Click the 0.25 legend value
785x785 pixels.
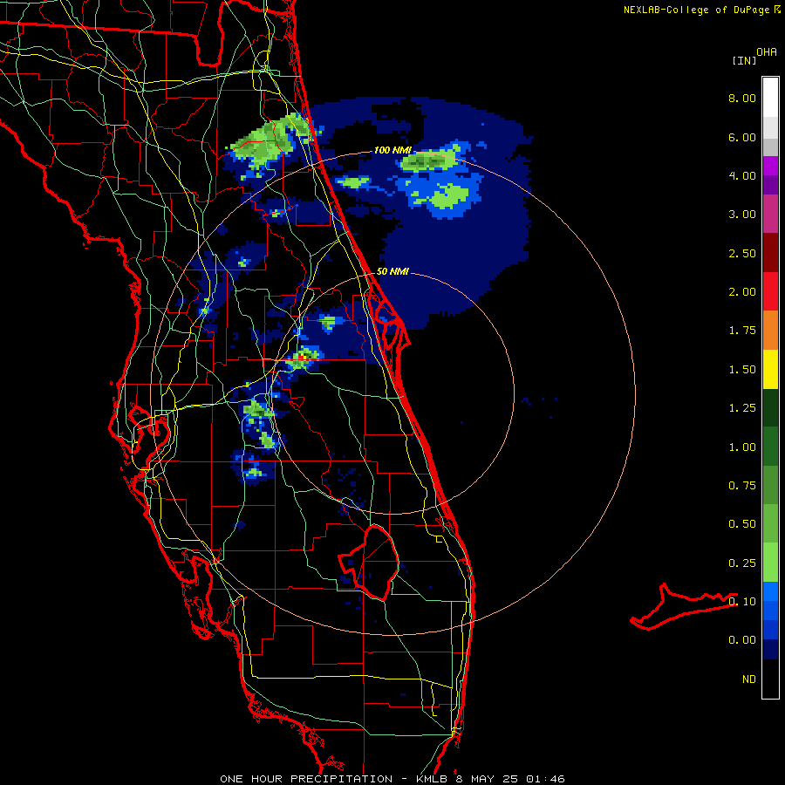(742, 563)
